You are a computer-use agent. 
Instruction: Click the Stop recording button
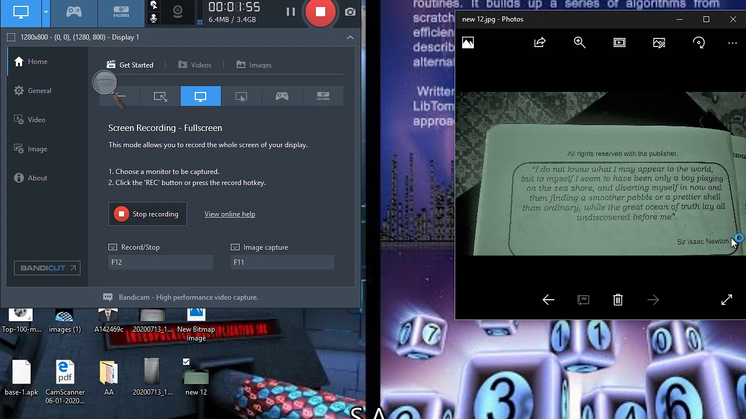tap(147, 214)
